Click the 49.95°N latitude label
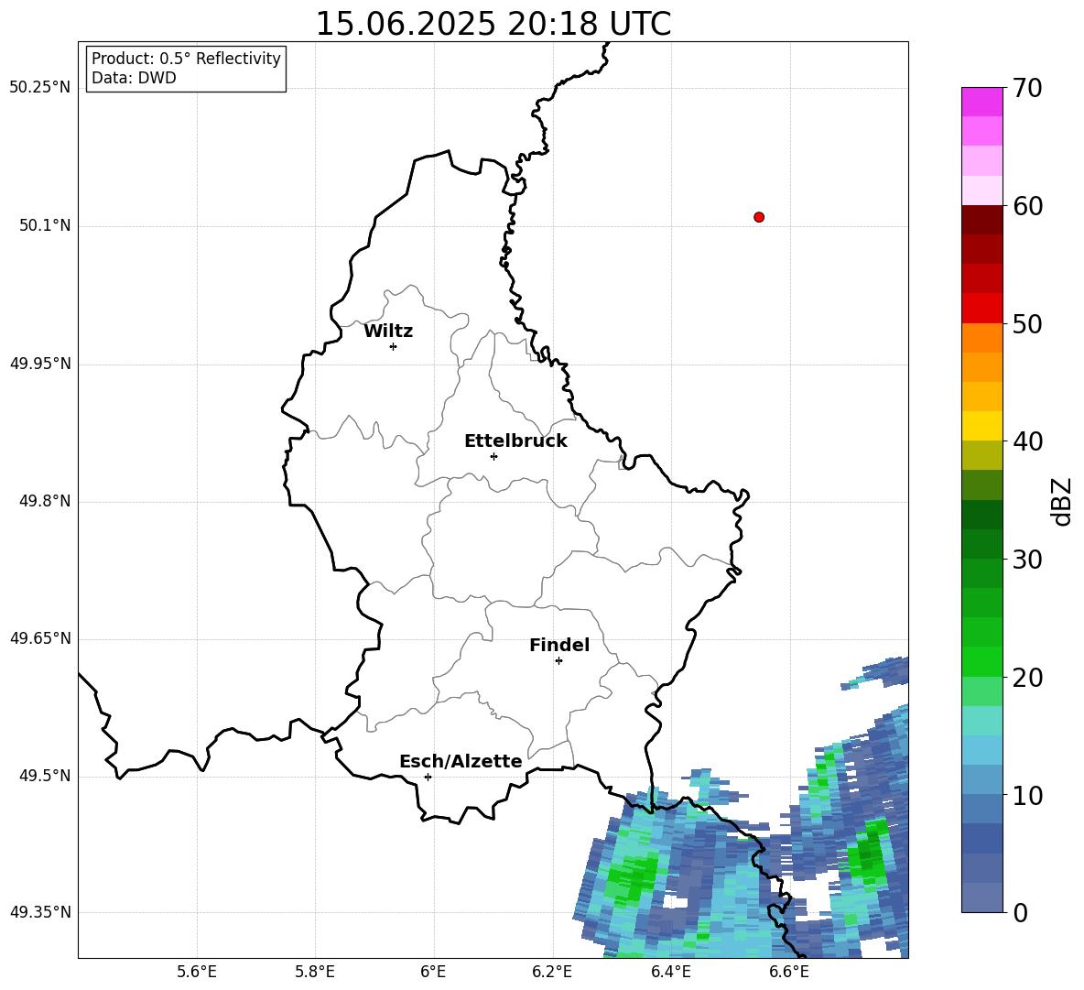 [x=40, y=364]
